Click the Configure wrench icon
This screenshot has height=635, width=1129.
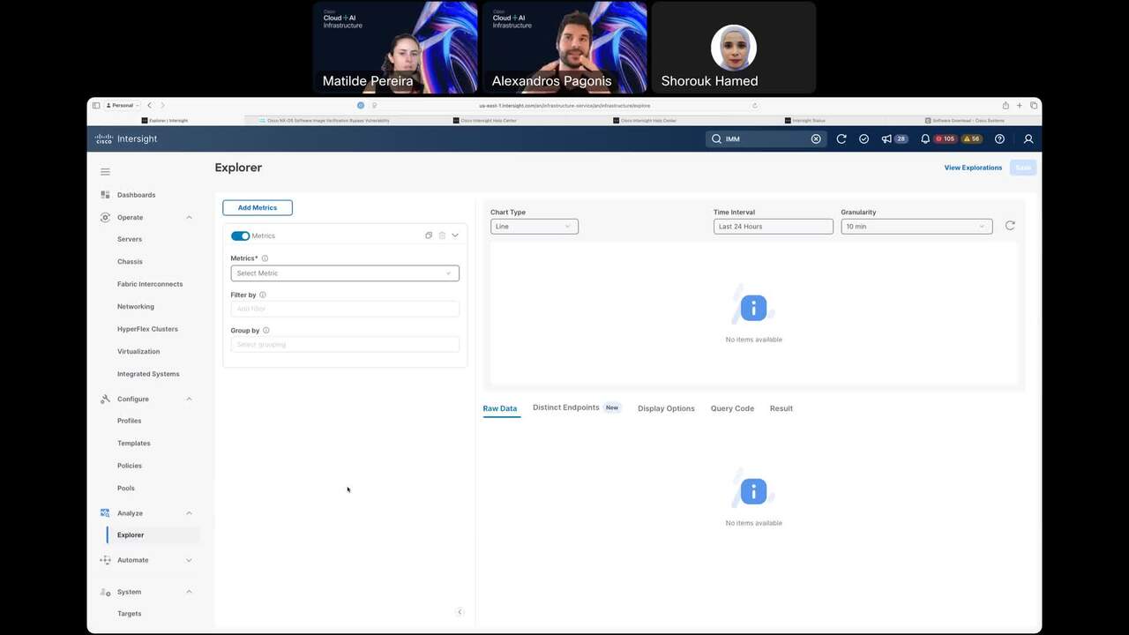[x=105, y=399]
